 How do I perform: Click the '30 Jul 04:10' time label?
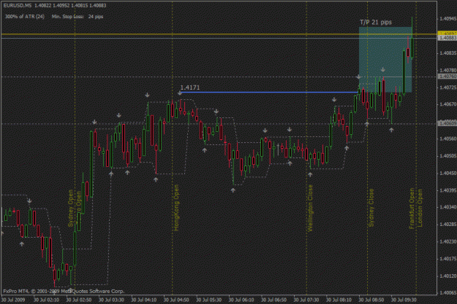pyautogui.click(x=144, y=300)
